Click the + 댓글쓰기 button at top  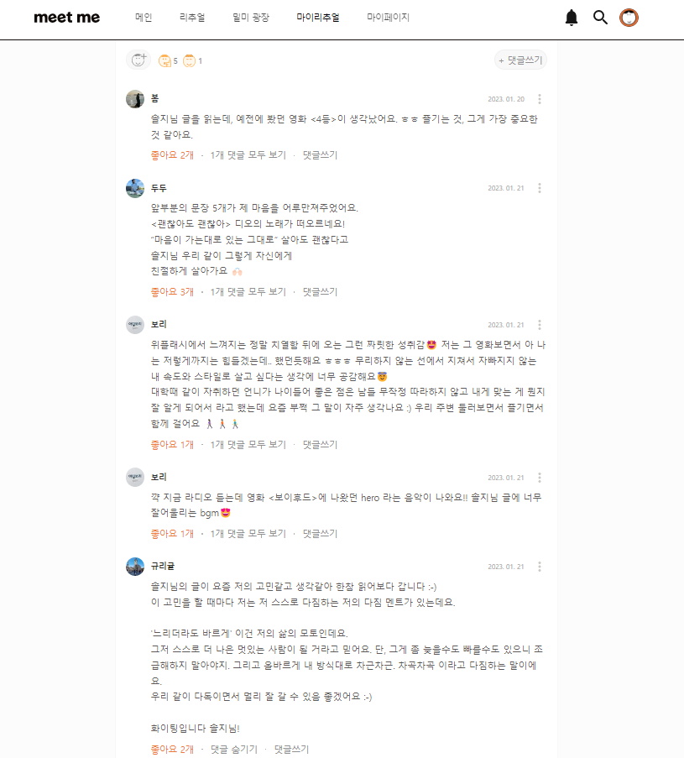tap(520, 60)
